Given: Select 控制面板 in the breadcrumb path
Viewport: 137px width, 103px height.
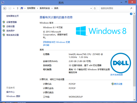Looking at the screenshot, I should (31, 8).
